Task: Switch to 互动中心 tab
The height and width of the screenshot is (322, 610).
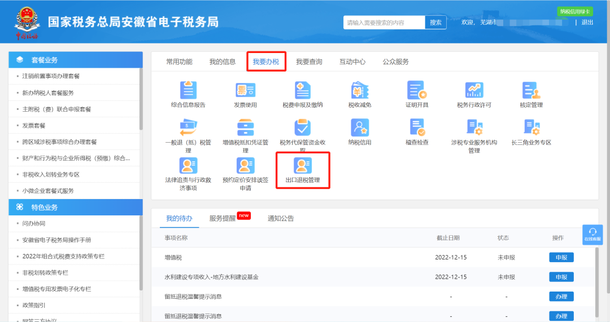Action: point(352,62)
